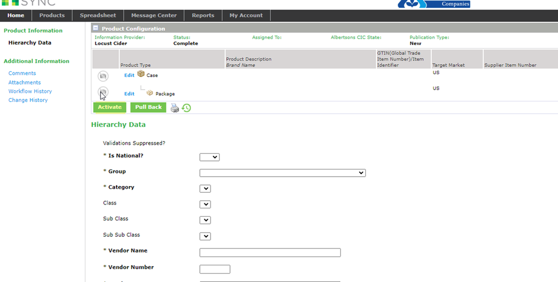This screenshot has width=558, height=282.
Task: Click the printer icon beside Pull Back
Action: (175, 108)
